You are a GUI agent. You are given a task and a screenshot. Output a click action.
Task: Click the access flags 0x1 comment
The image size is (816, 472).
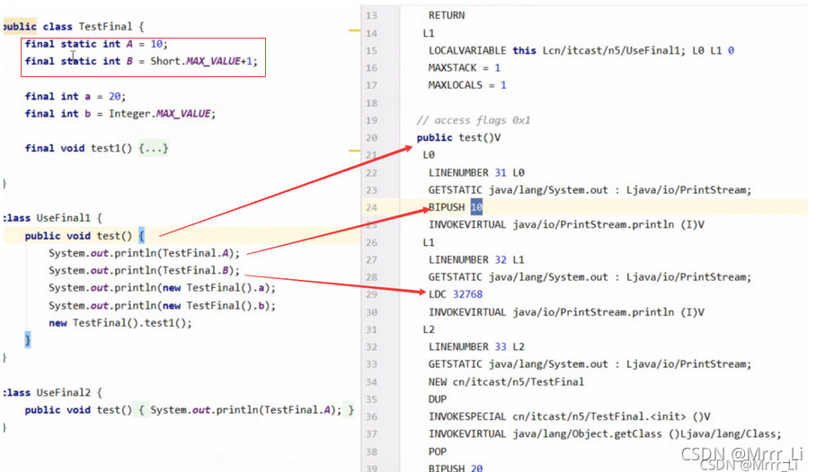coord(474,120)
